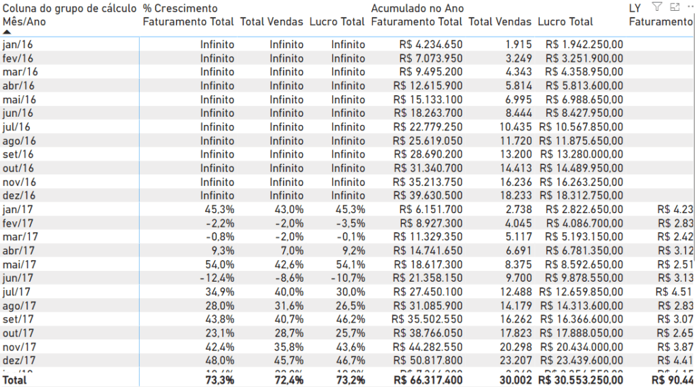Select the R$ 66.317.400 total cell
695x387 pixels.
pyautogui.click(x=425, y=380)
